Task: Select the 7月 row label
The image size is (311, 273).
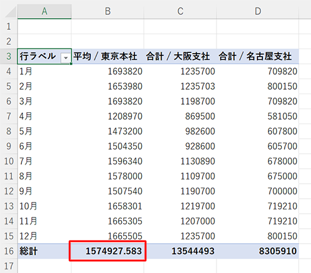Action: point(45,161)
